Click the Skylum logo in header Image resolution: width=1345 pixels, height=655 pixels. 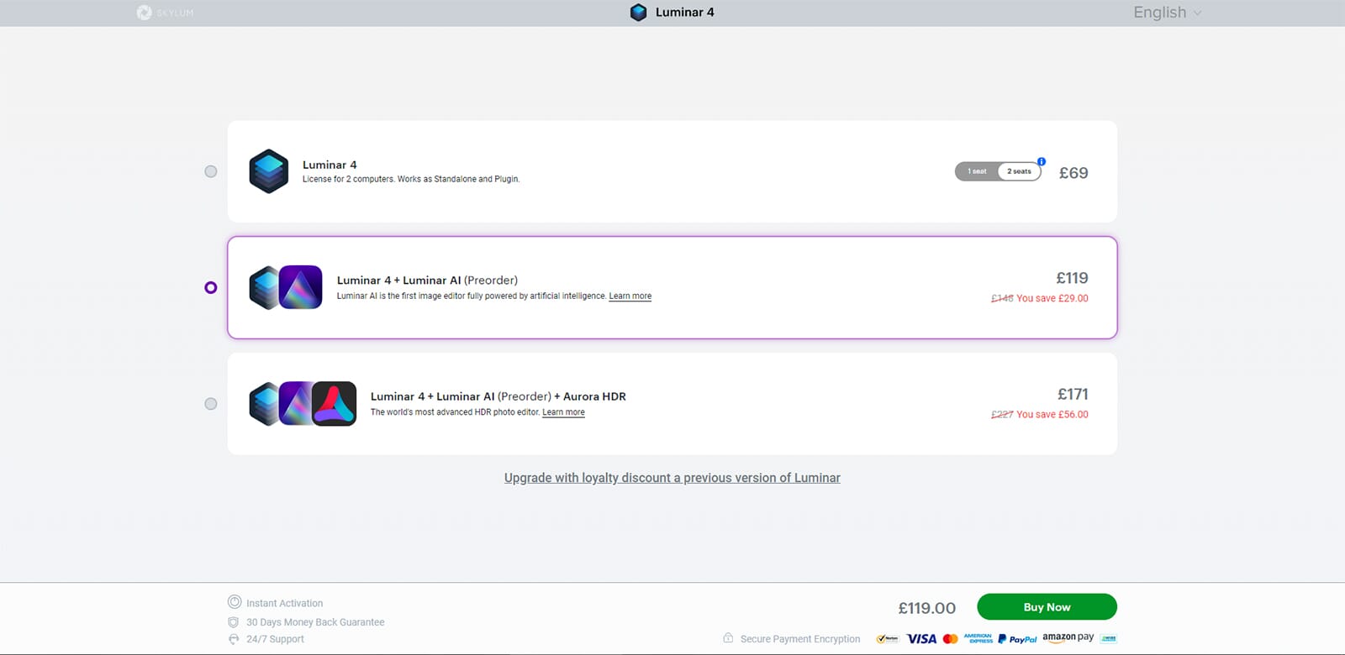[165, 13]
